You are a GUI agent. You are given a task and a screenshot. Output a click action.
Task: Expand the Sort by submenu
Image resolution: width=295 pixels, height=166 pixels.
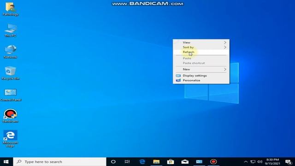point(201,47)
